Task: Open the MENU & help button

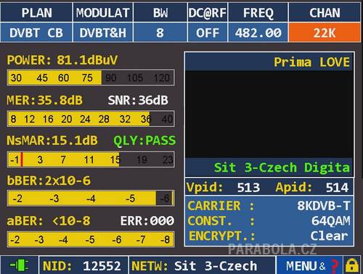Action: pos(309,265)
